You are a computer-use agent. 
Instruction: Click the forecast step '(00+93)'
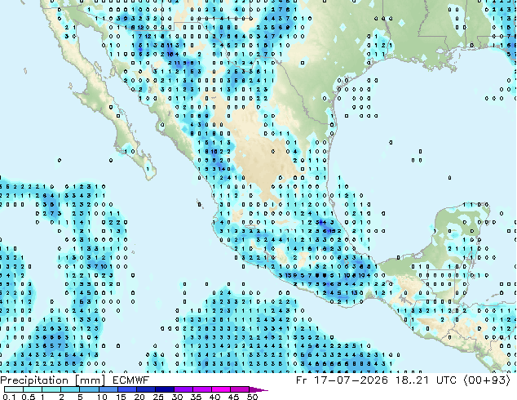coord(487,380)
